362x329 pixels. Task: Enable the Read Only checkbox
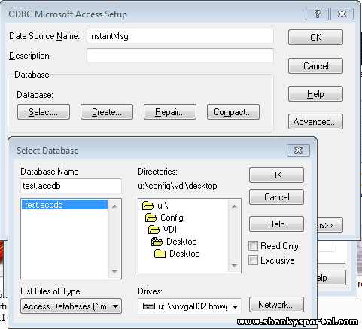click(x=253, y=245)
